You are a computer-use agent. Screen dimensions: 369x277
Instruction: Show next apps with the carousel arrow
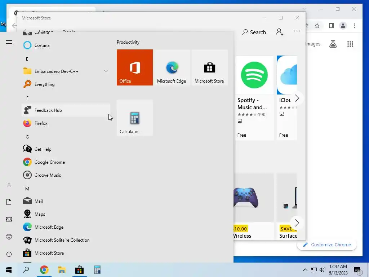[x=297, y=98]
